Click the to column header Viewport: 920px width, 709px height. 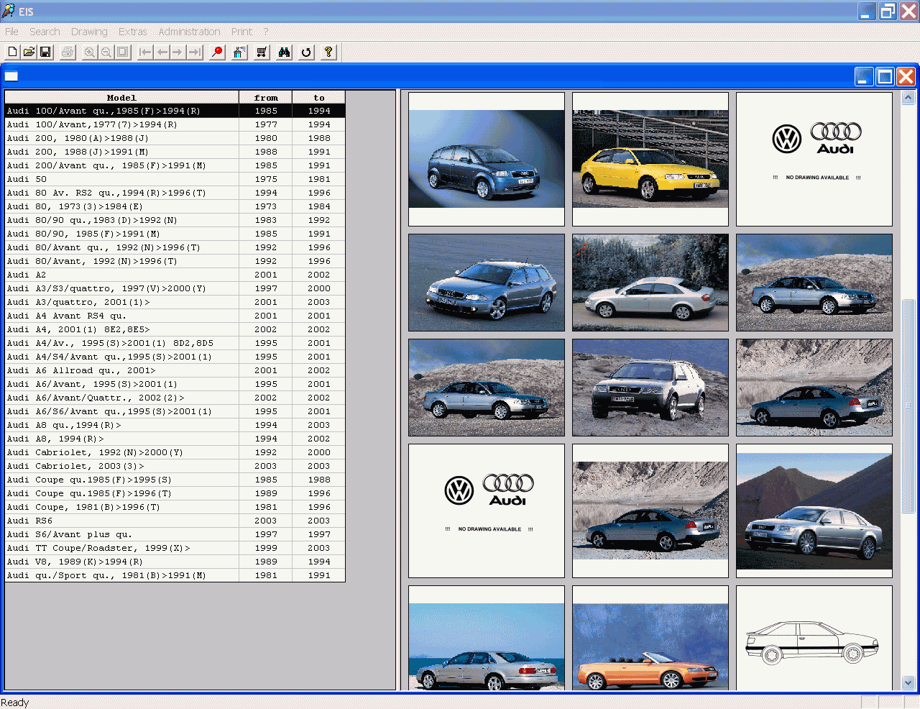[x=319, y=98]
